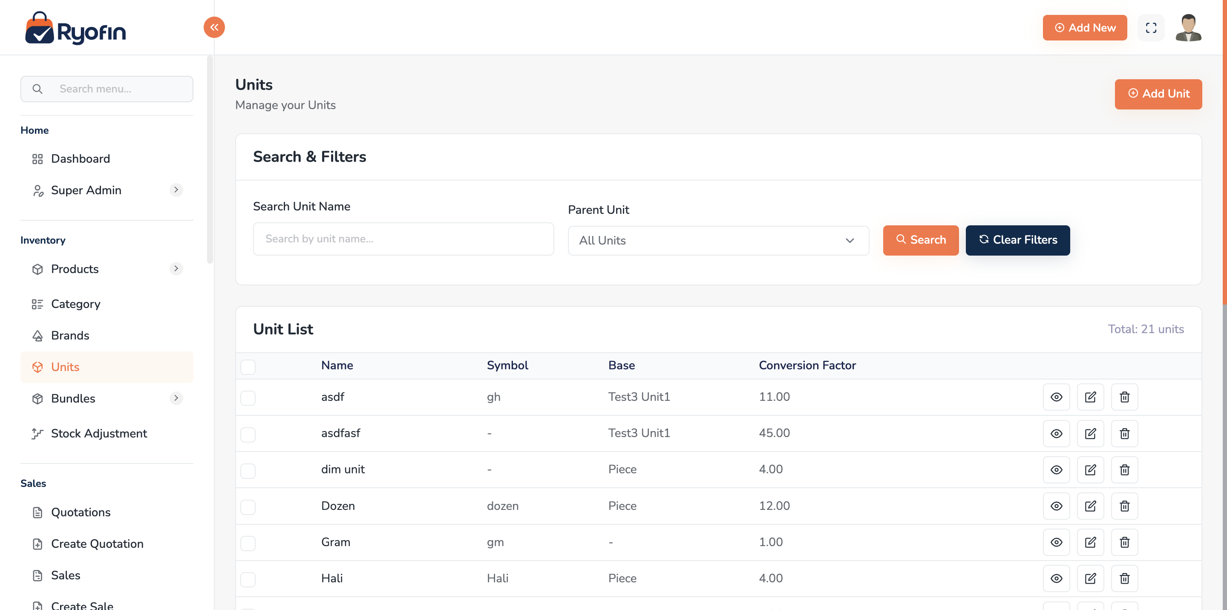Check the dim unit row checkbox
Viewport: 1227px width, 610px height.
click(248, 470)
